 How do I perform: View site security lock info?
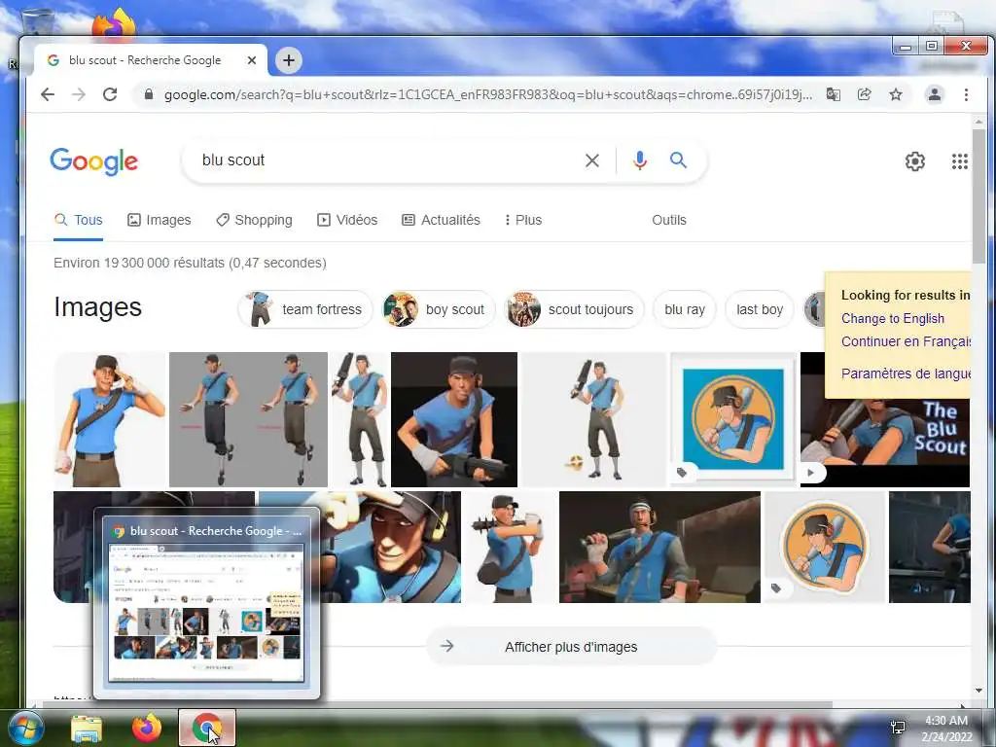click(x=149, y=94)
